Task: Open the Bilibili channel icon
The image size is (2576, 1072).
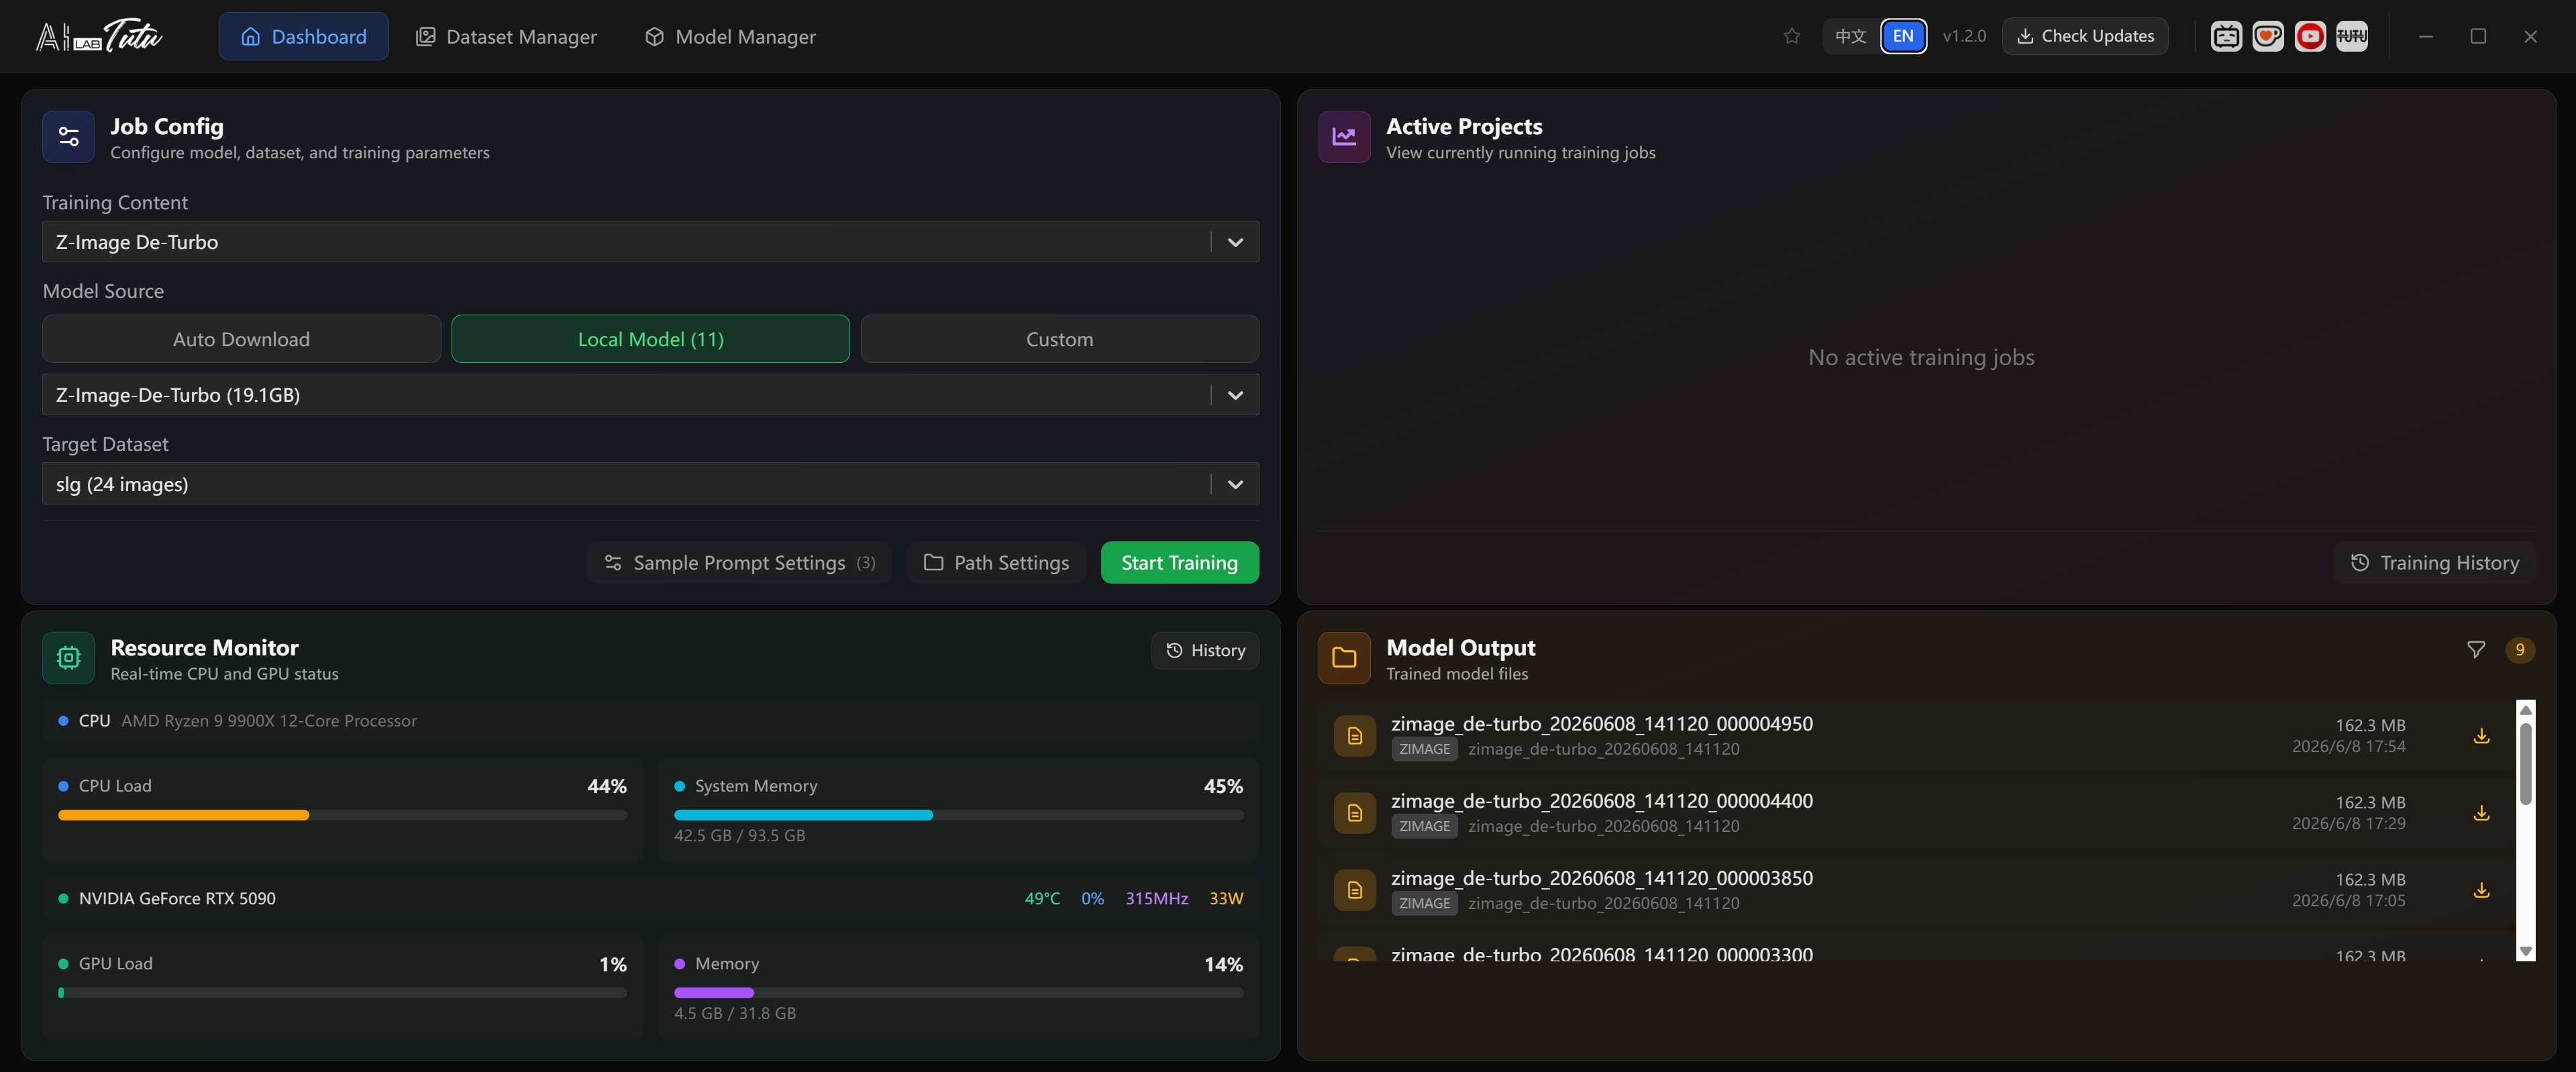Action: pos(2226,36)
